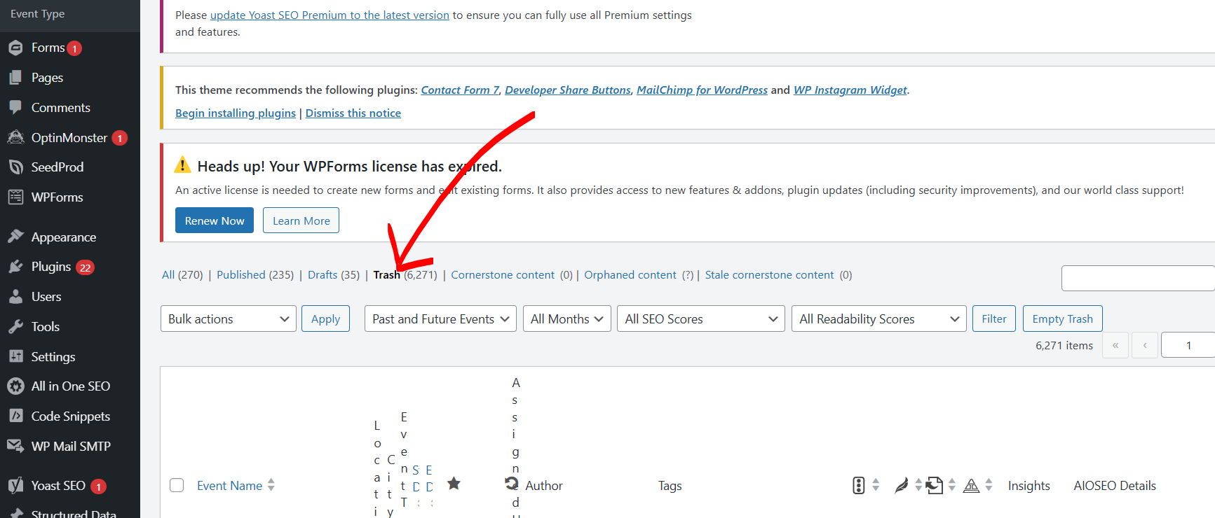Open WP Mail SMTP envelope icon

coord(15,446)
